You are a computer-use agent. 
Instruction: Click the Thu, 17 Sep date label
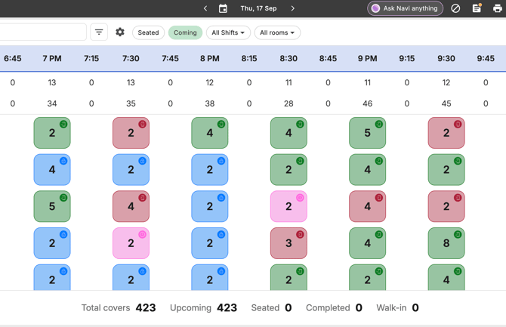pos(258,8)
